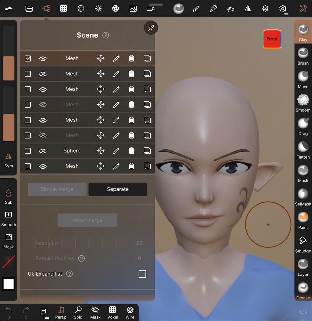
Task: Open the Lighting sun menu
Action: tap(98, 8)
